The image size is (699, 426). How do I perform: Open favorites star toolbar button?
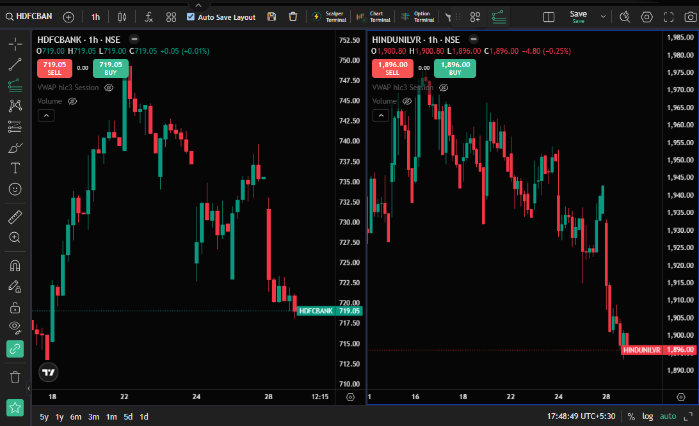pos(15,407)
